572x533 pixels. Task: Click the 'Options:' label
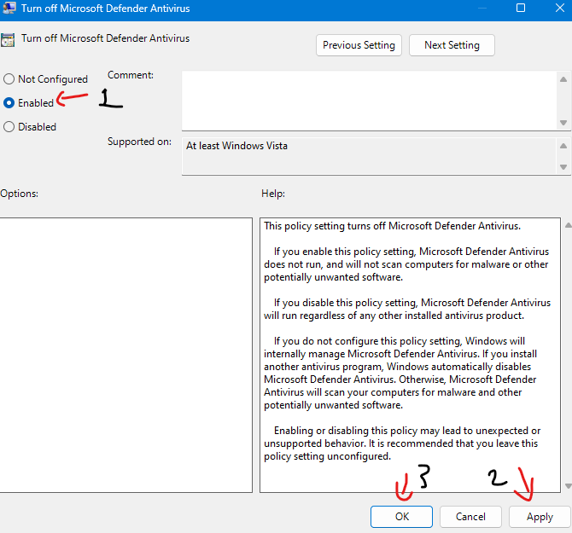pyautogui.click(x=19, y=194)
